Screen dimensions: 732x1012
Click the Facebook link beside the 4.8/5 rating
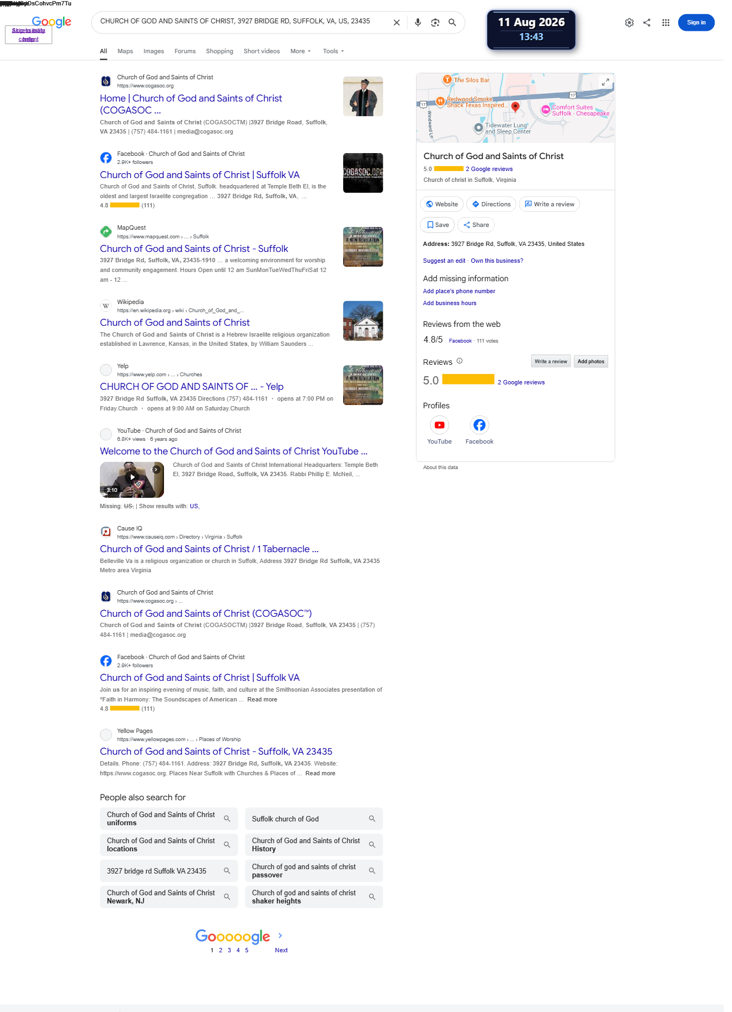click(x=460, y=341)
